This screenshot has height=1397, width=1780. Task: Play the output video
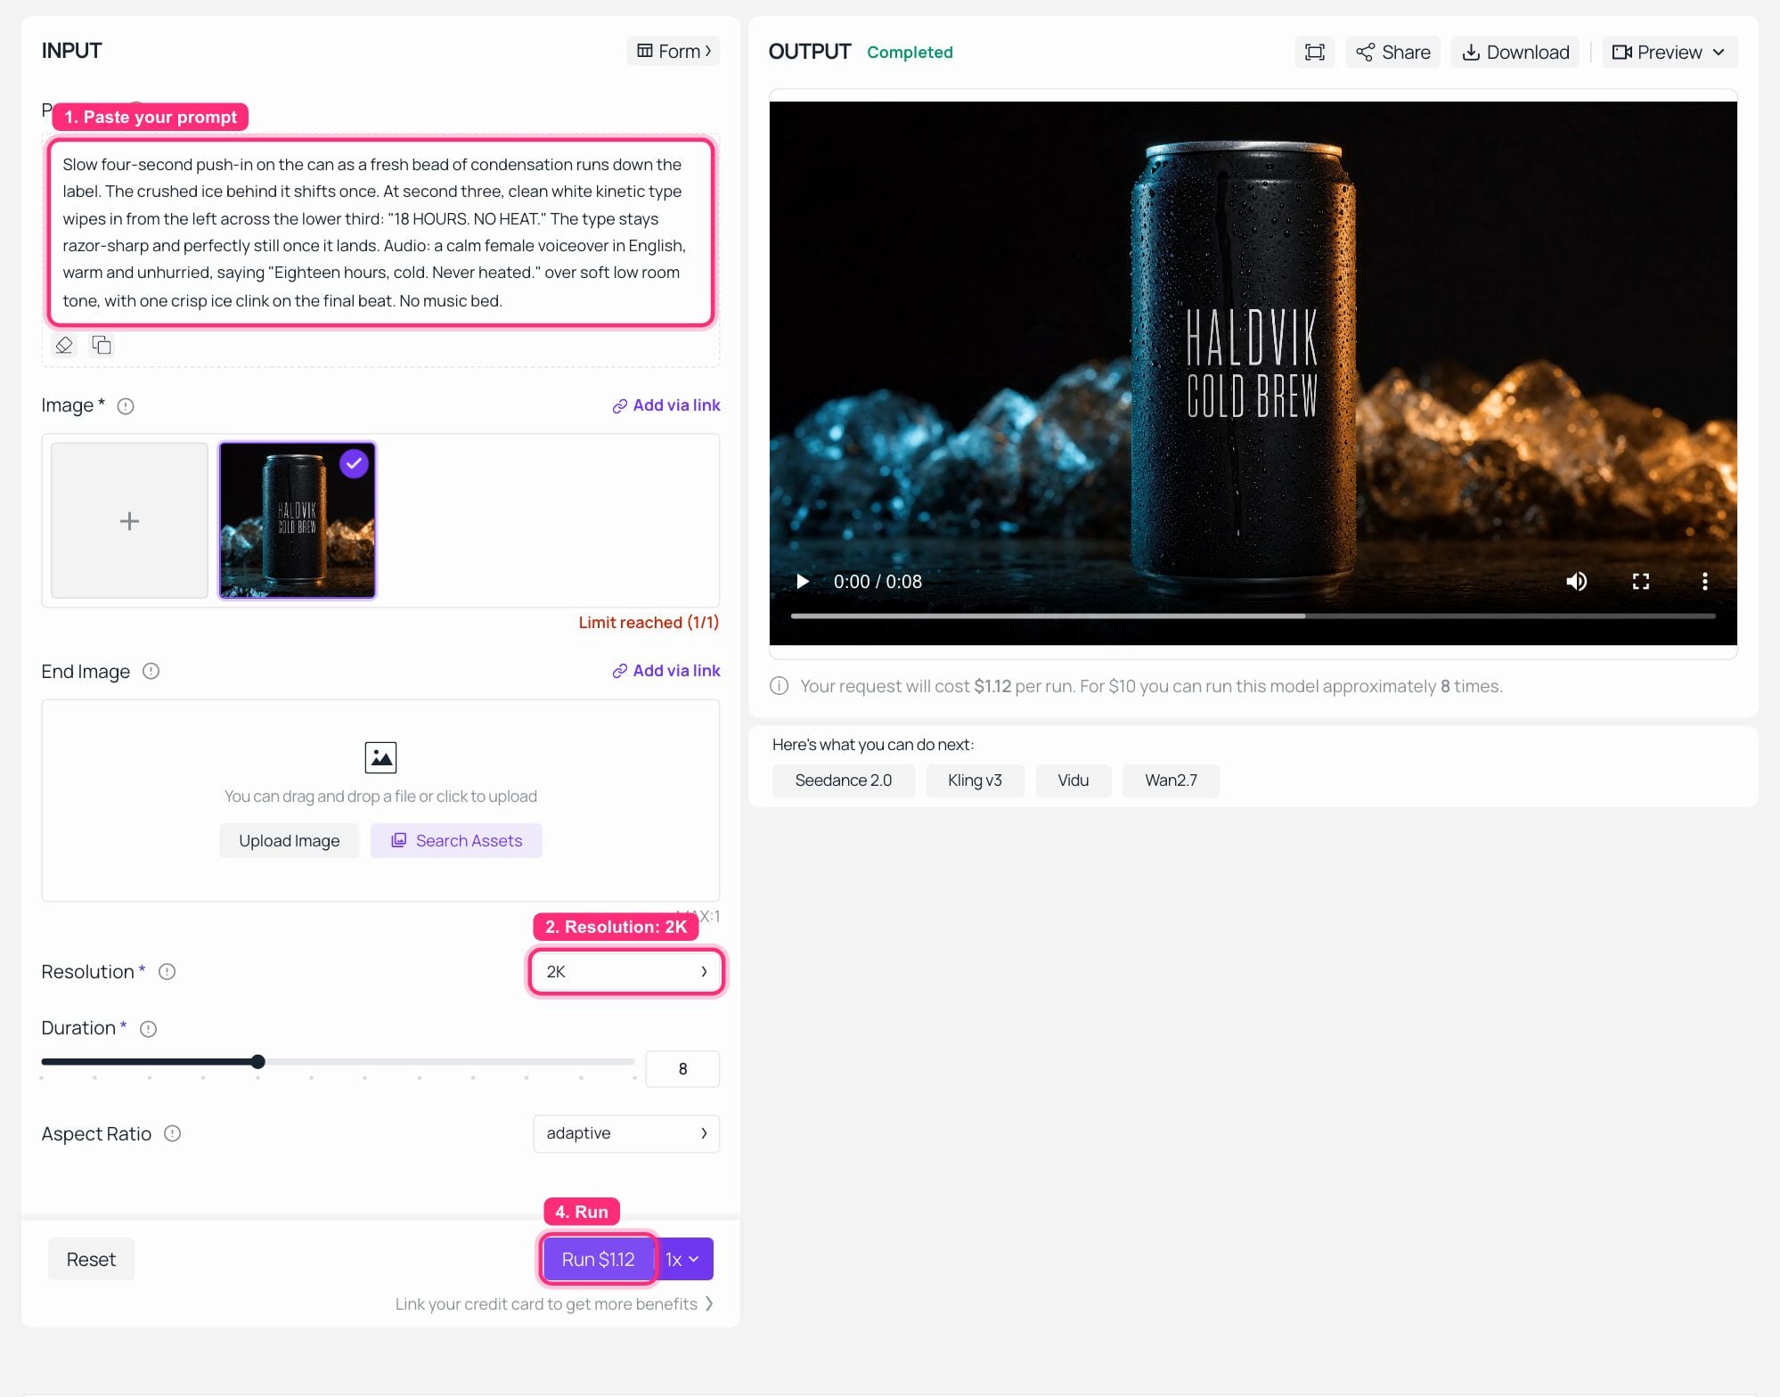point(802,582)
